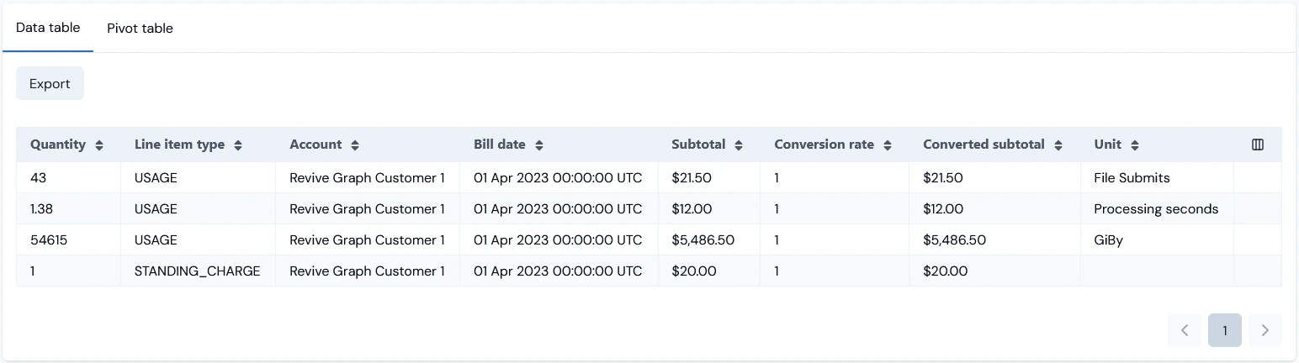1299x363 pixels.
Task: Switch to the Pivot table tab
Action: tap(140, 29)
